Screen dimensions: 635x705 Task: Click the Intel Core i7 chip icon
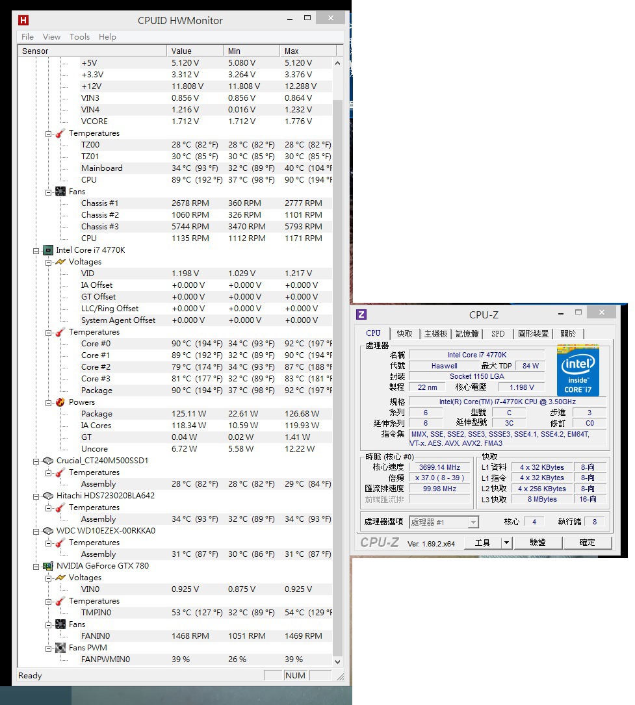(x=47, y=250)
